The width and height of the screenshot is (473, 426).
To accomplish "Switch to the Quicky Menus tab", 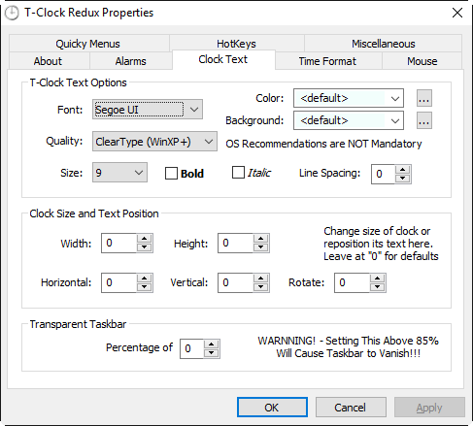I will tap(89, 44).
